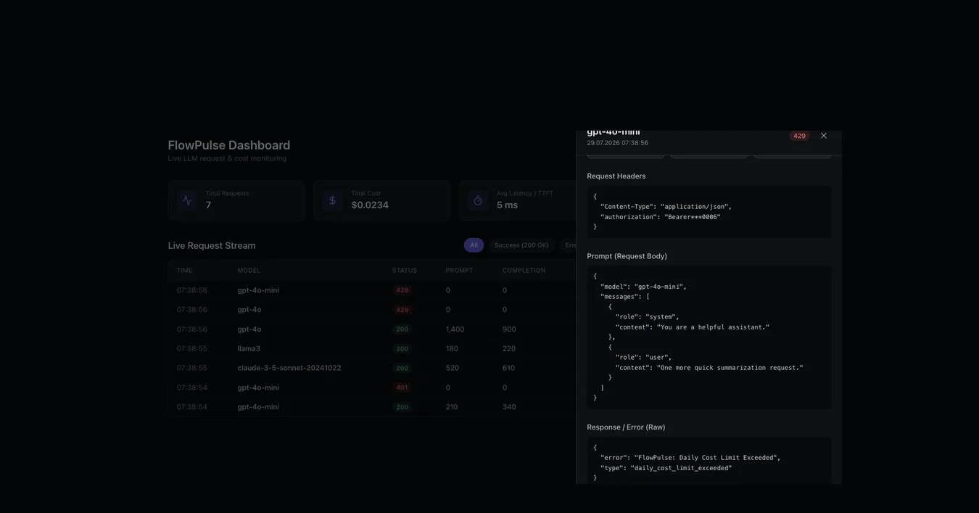Click the PROMPT column header

tap(459, 271)
